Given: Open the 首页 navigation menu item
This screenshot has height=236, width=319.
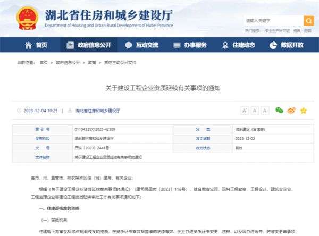Looking at the screenshot, I should (41, 45).
